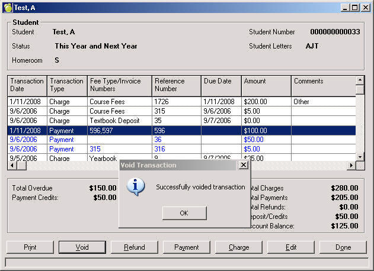Viewport: 374px width, 271px height.
Task: Click the Done button
Action: tap(343, 247)
